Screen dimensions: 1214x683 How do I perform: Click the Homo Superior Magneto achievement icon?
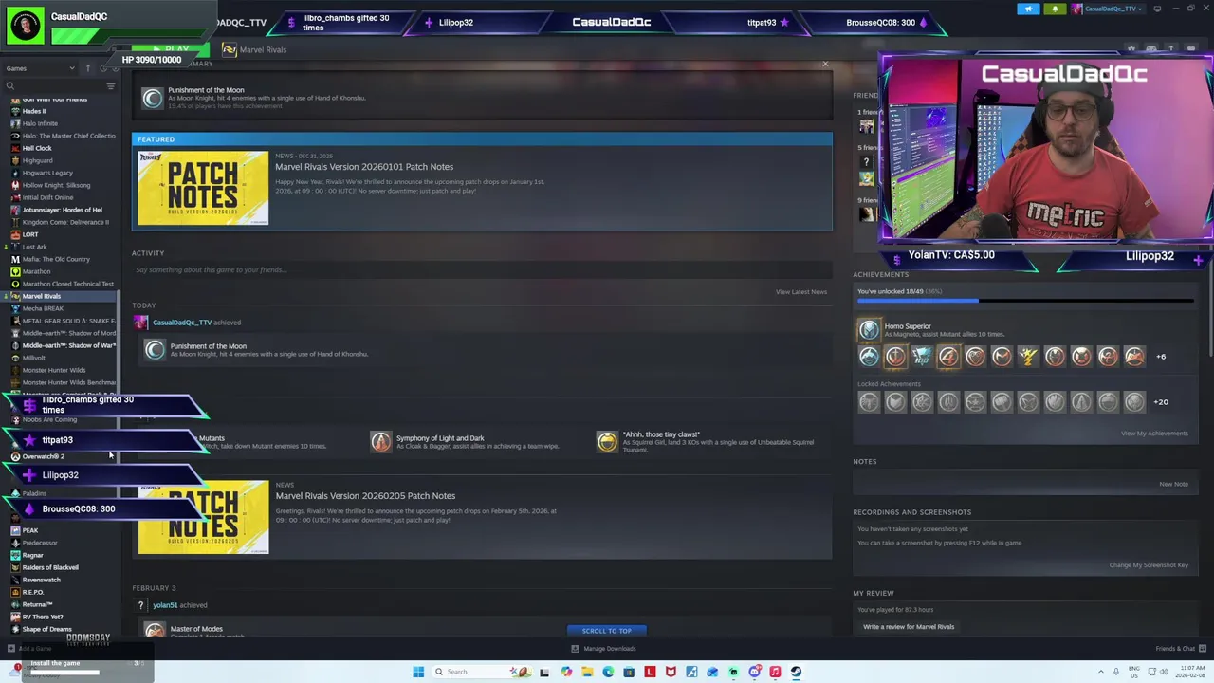click(x=869, y=329)
